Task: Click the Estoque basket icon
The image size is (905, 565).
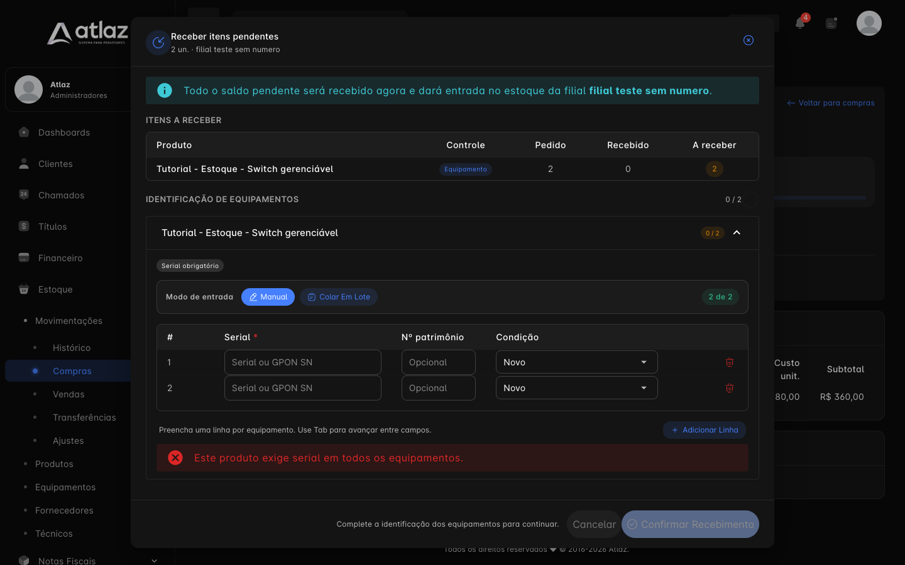Action: coord(24,289)
